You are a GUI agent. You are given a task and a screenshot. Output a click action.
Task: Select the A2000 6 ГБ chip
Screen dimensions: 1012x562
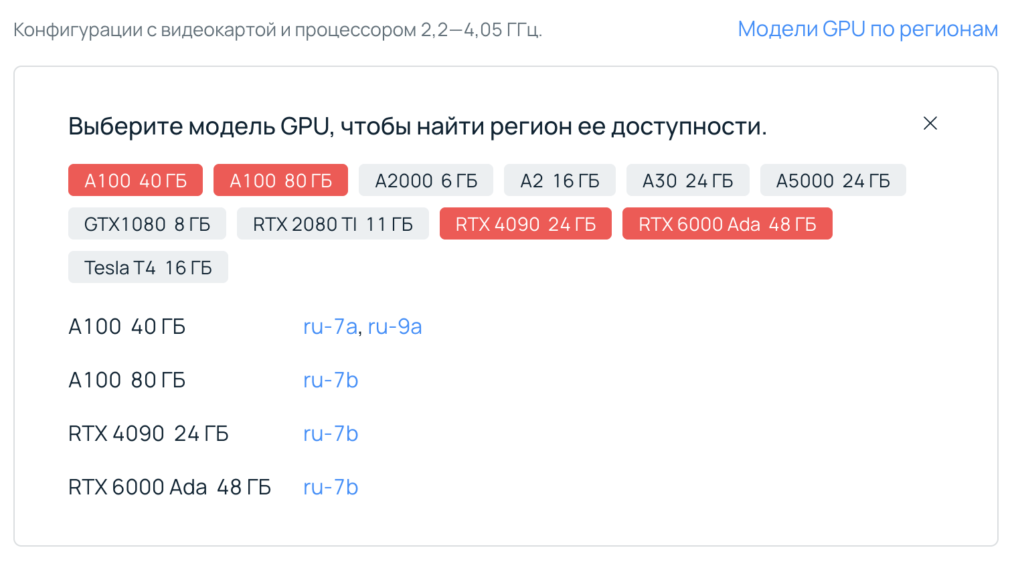[426, 181]
